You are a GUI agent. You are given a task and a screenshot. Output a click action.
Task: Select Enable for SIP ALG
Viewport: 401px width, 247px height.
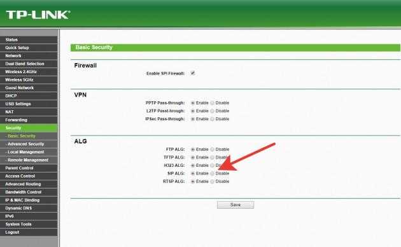click(193, 173)
